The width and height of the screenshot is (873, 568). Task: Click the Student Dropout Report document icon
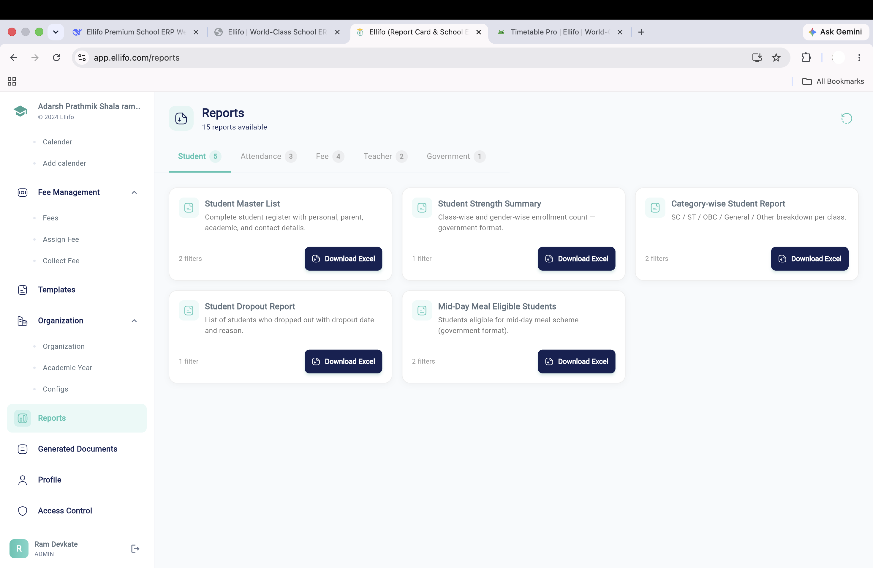(x=189, y=310)
